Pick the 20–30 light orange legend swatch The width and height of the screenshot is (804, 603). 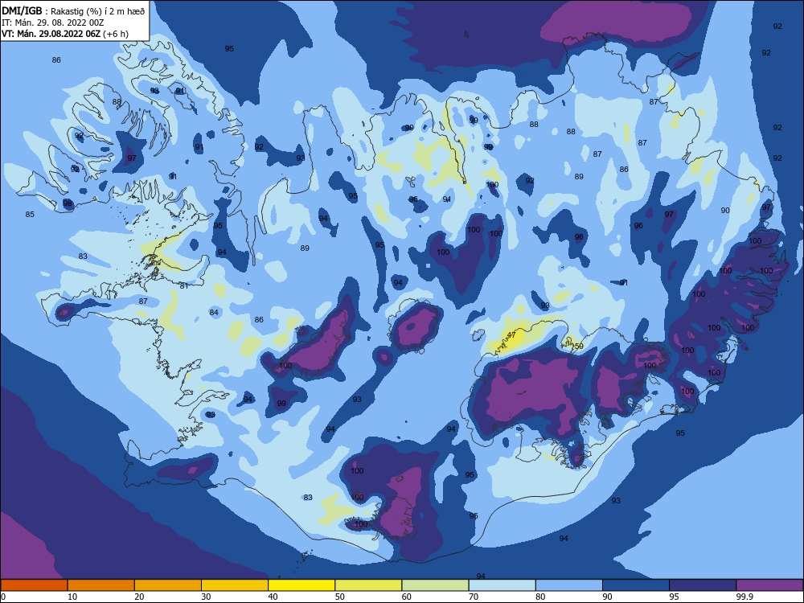(168, 585)
